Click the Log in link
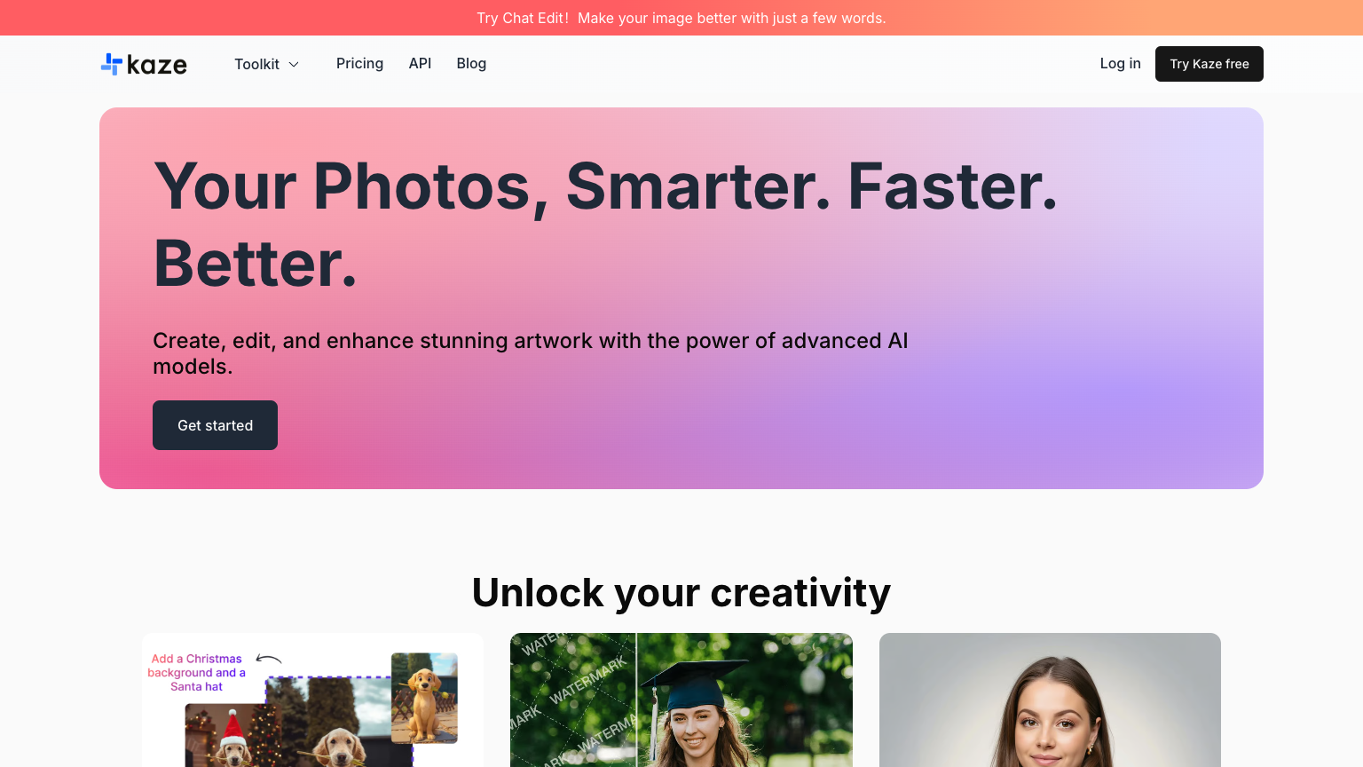This screenshot has width=1363, height=767. pyautogui.click(x=1120, y=64)
